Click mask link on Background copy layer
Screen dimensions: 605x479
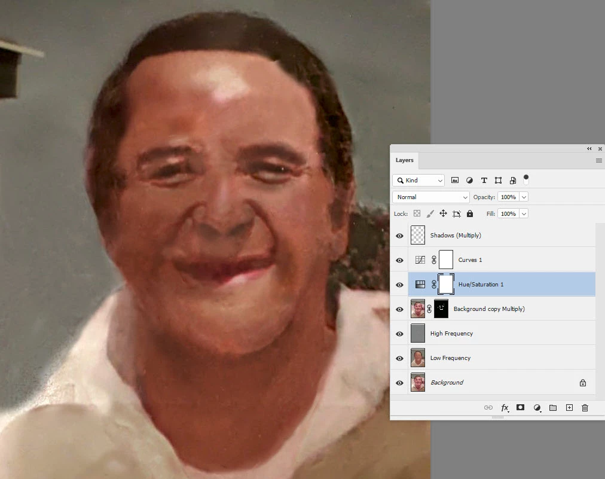(x=429, y=309)
